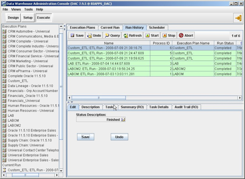Screen dimensions: 245x179
Task: Switch to the Execute view
Action: [44, 18]
